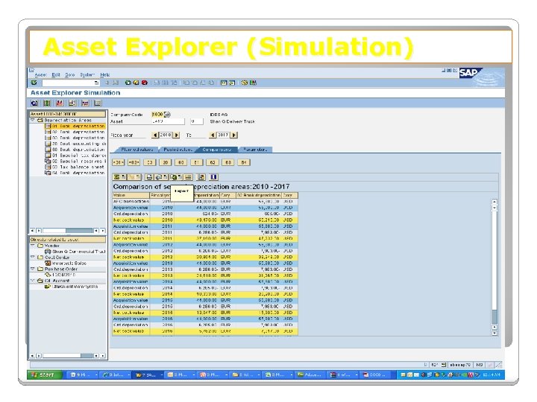Collapse the Vendor folder
Image resolution: width=537 pixels, height=402 pixels.
[x=33, y=246]
